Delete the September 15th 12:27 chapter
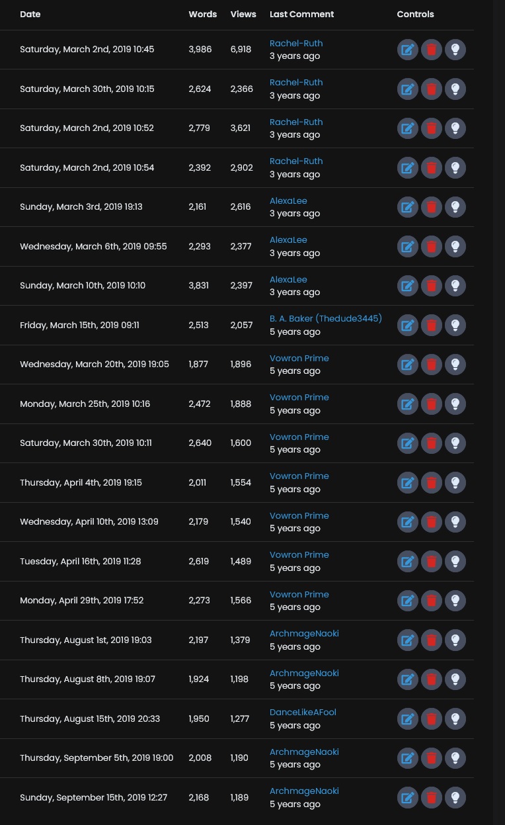 pos(432,797)
